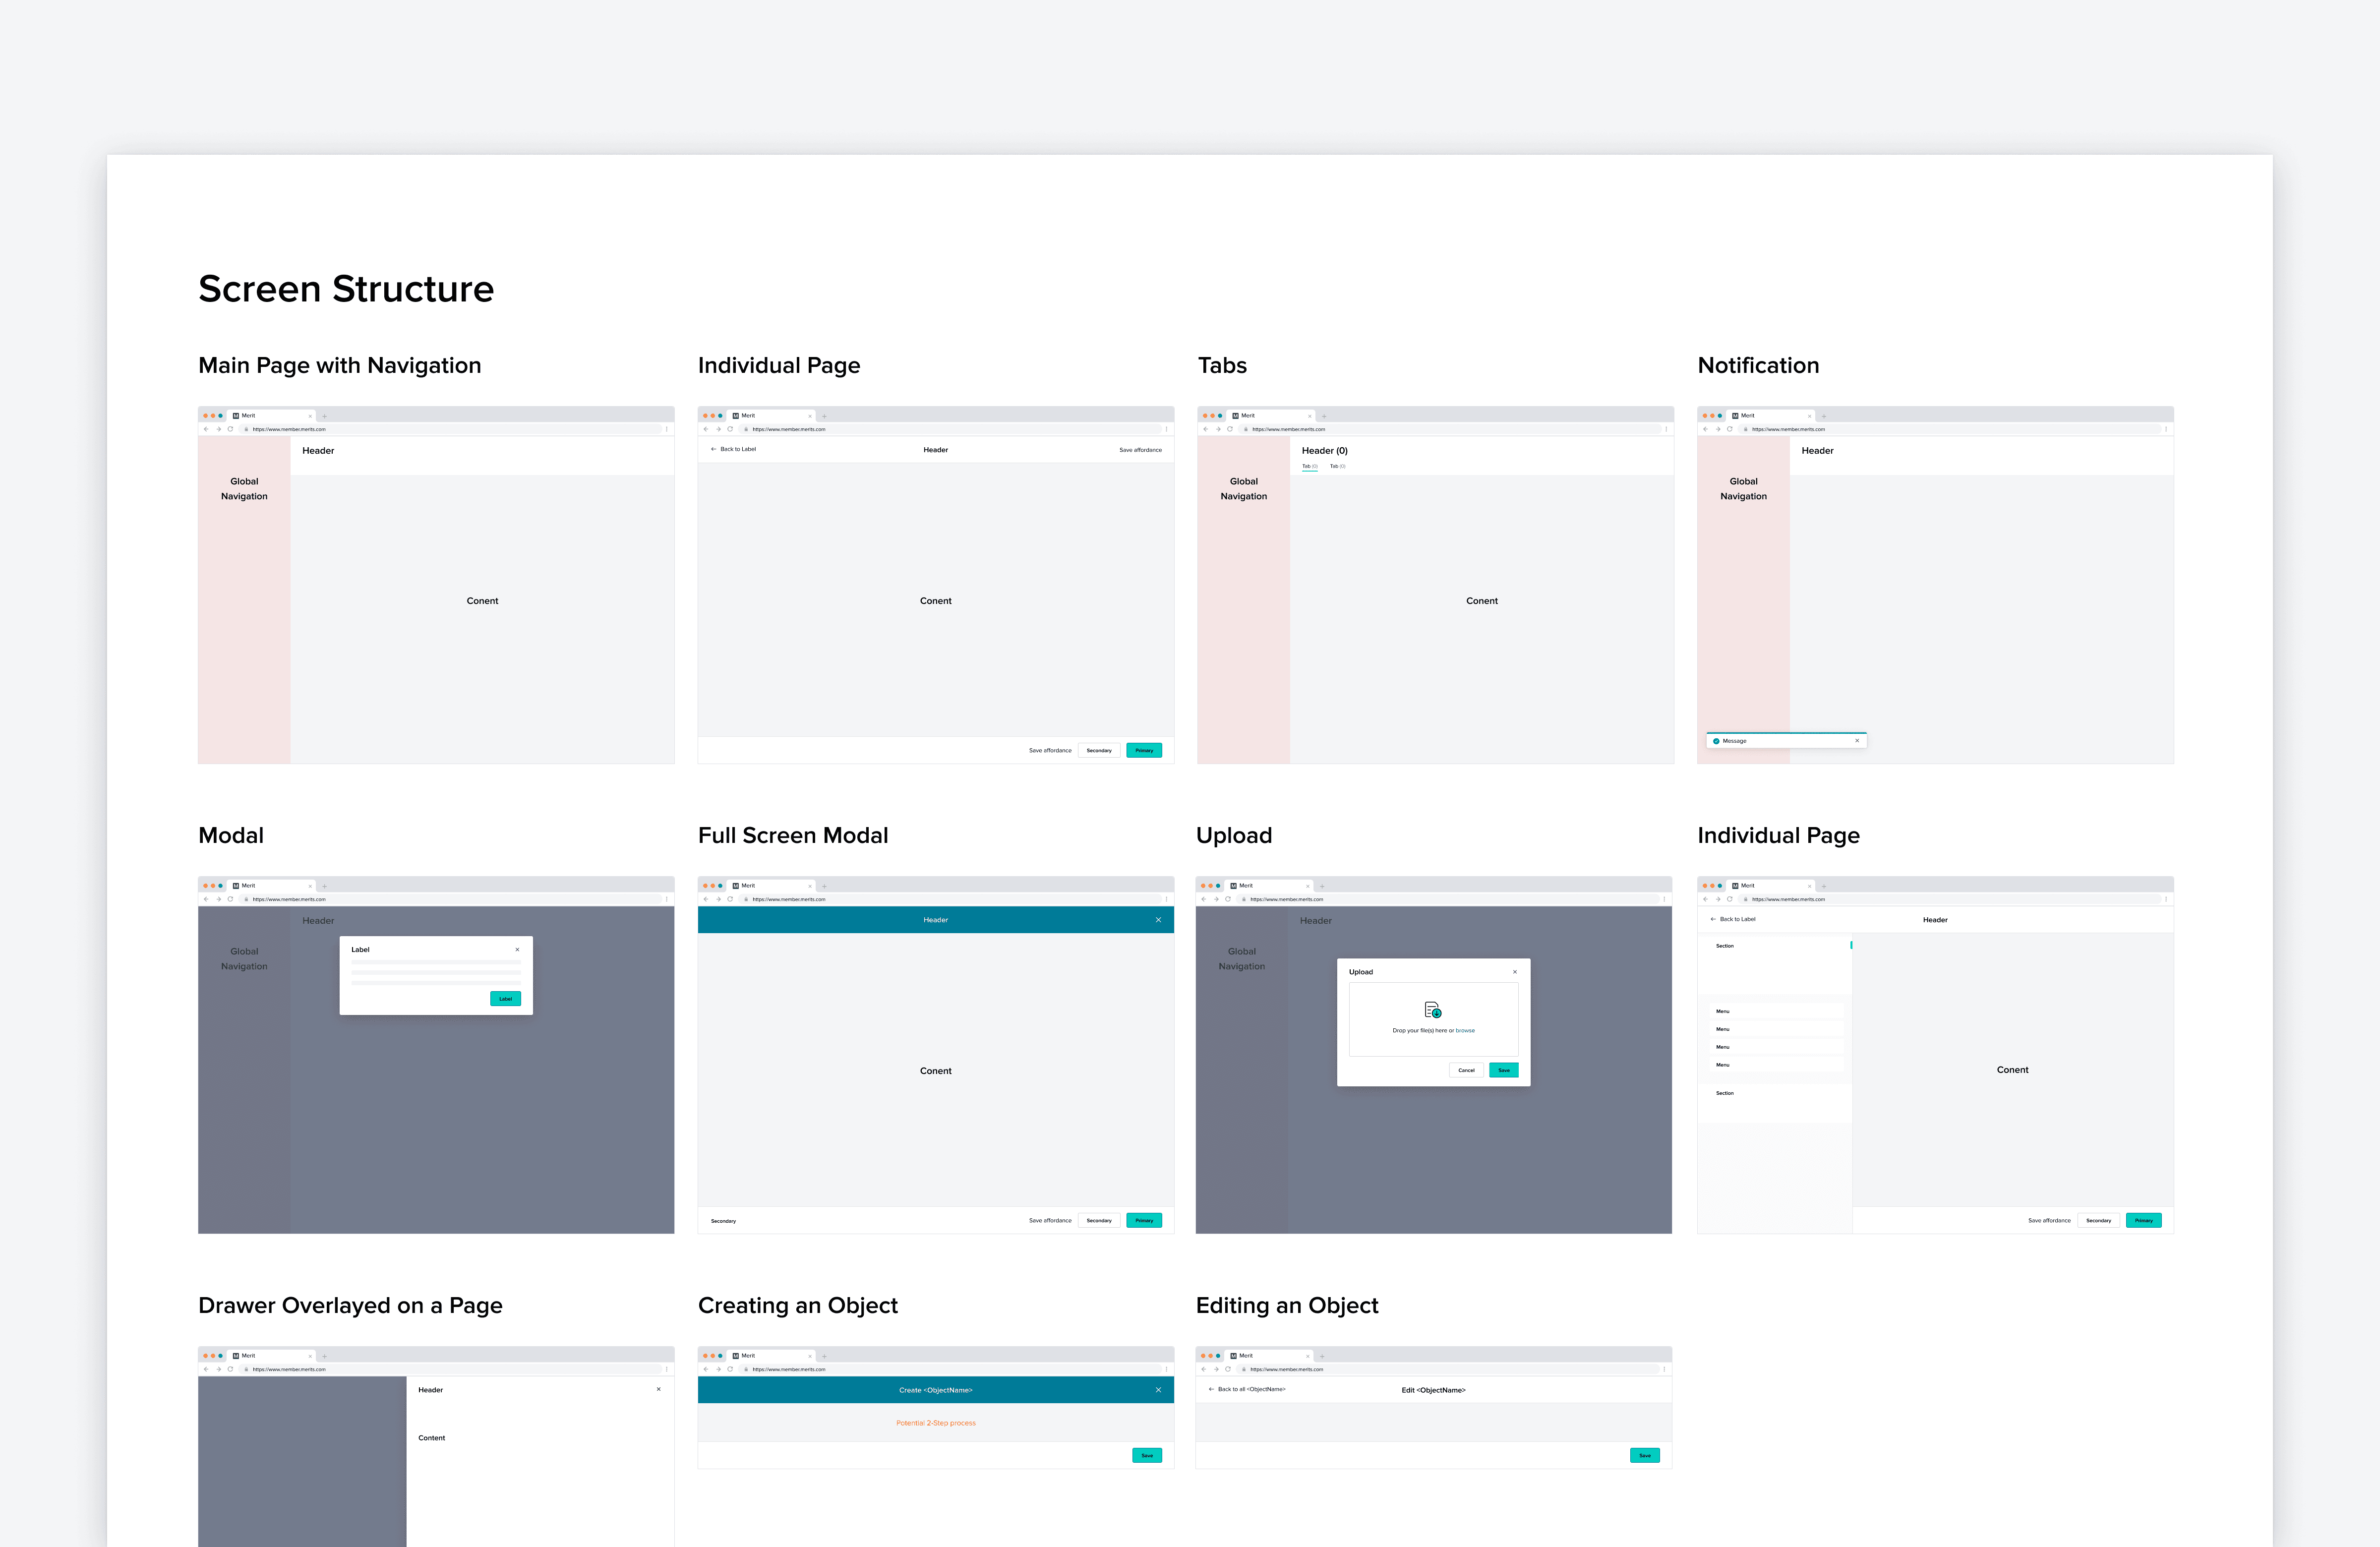Image resolution: width=2380 pixels, height=1547 pixels.
Task: Click first Menu item in Individual Page sidebar
Action: point(1723,1011)
